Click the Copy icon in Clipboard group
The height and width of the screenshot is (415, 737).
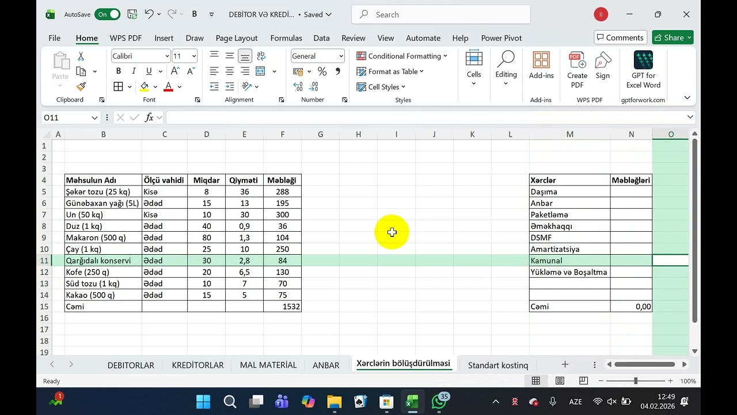tap(81, 71)
